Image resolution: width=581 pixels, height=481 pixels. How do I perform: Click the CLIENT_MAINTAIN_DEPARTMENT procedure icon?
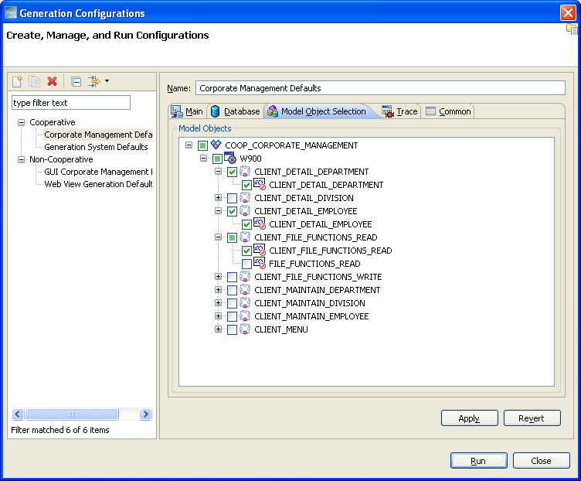(245, 290)
